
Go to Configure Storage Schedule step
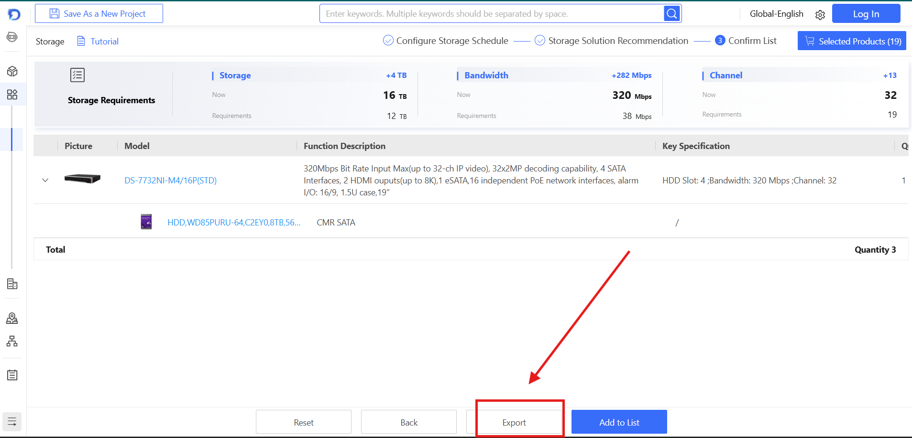point(452,41)
